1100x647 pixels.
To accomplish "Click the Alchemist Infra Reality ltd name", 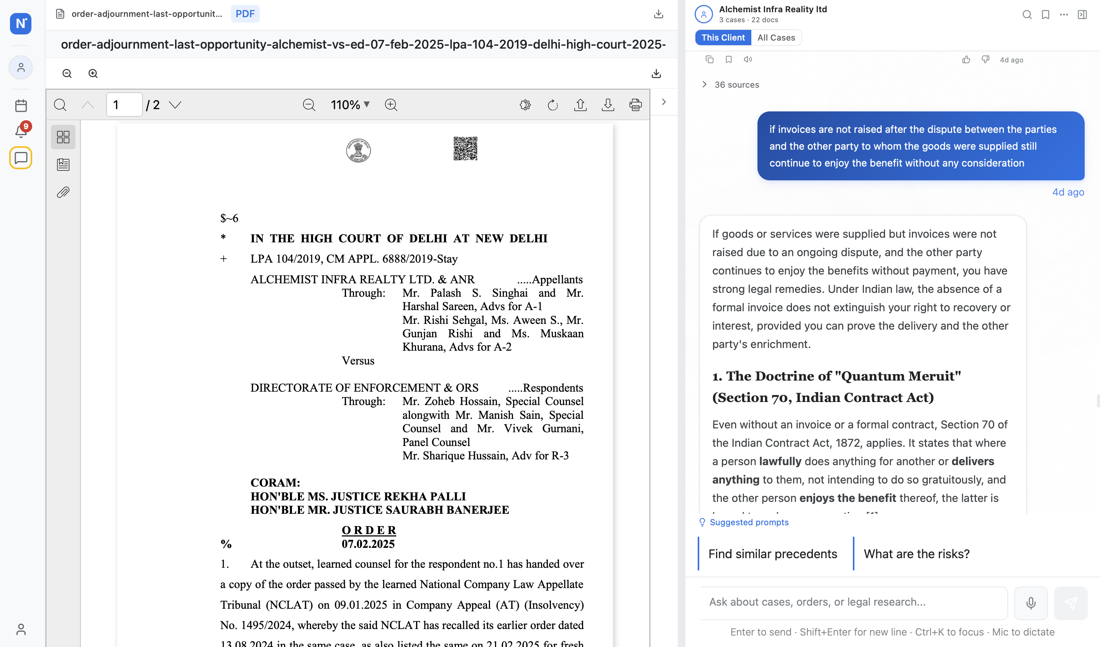I will pyautogui.click(x=773, y=9).
